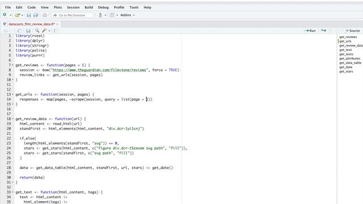Screen dimensions: 363x204
Task: Run the current line or selection
Action: pos(310,31)
